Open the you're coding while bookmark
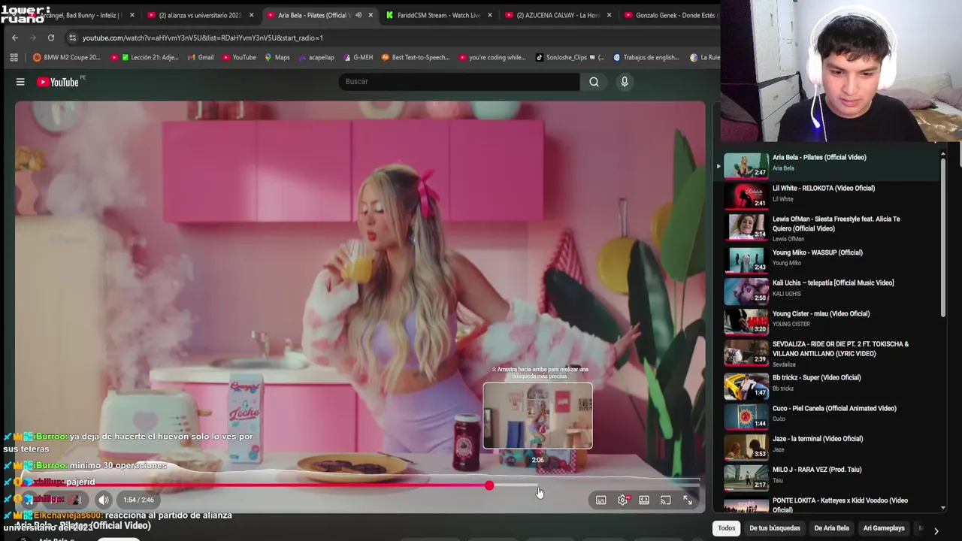Viewport: 962px width, 541px height. tap(492, 57)
